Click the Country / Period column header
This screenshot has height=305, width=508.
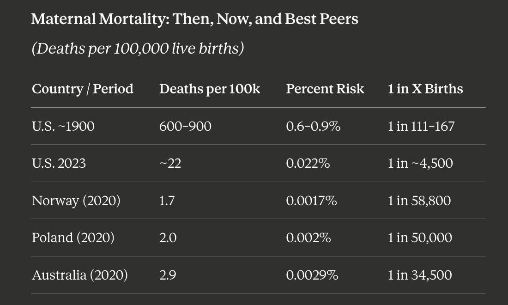pos(83,89)
